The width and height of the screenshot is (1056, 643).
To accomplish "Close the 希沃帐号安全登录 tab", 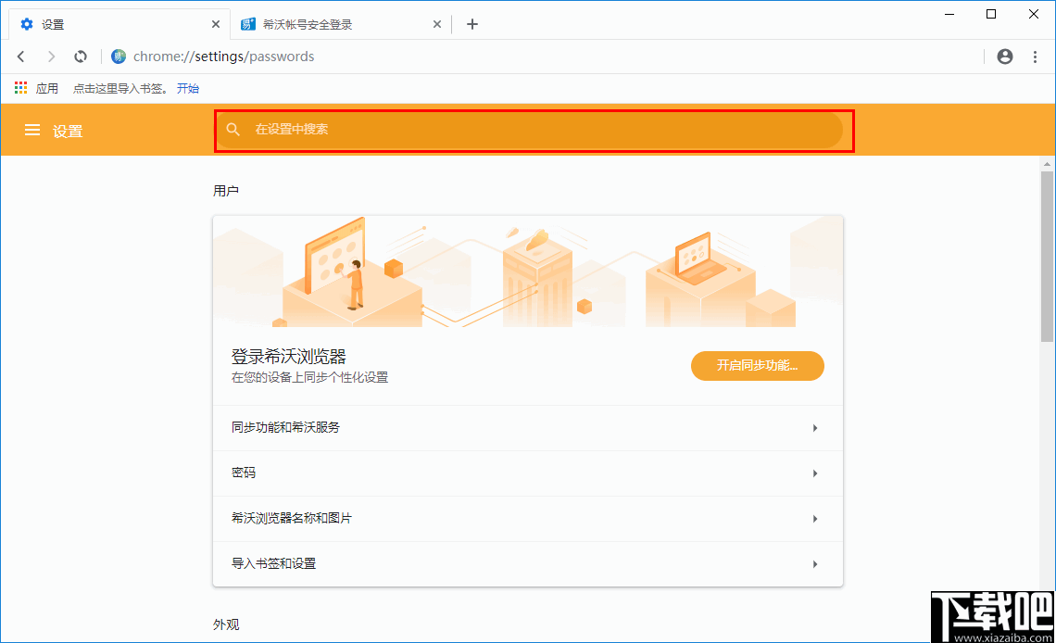I will pos(437,24).
